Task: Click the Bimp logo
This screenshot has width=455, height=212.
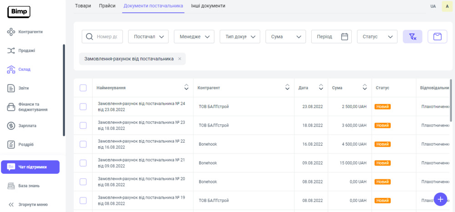Action: point(19,12)
